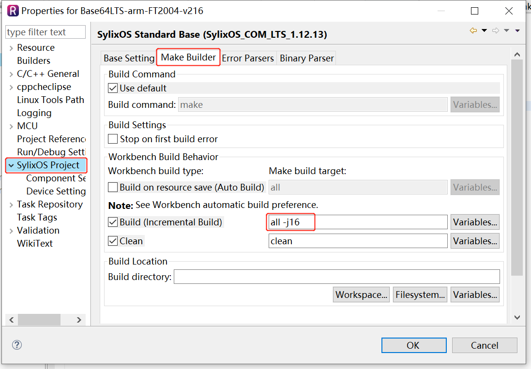Open the Error Parsers tab
This screenshot has height=369, width=531.
(248, 58)
